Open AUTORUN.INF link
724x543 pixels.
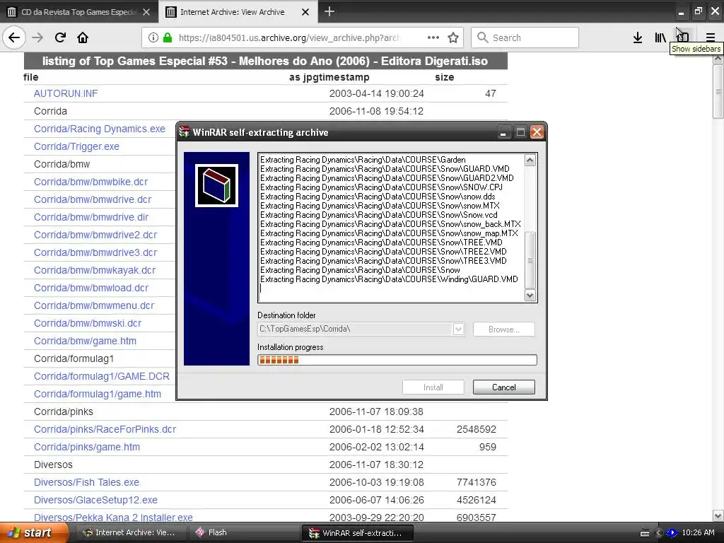[66, 93]
